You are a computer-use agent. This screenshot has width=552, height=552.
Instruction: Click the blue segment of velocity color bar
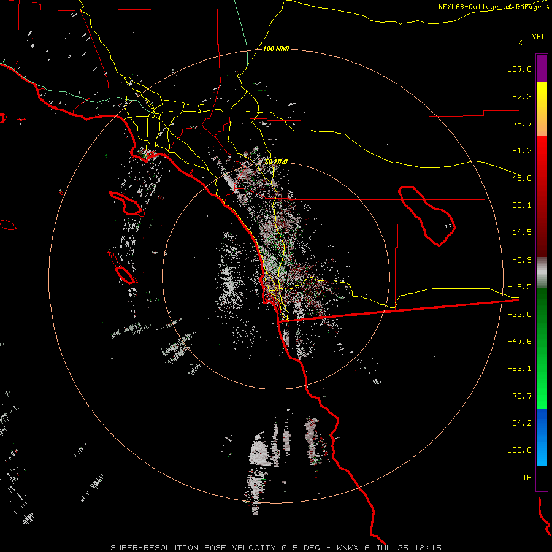(x=542, y=437)
